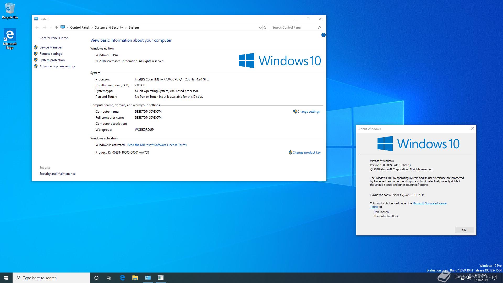Open the Recycle Bin desktop icon
Screen dimensions: 503x283
point(10,11)
